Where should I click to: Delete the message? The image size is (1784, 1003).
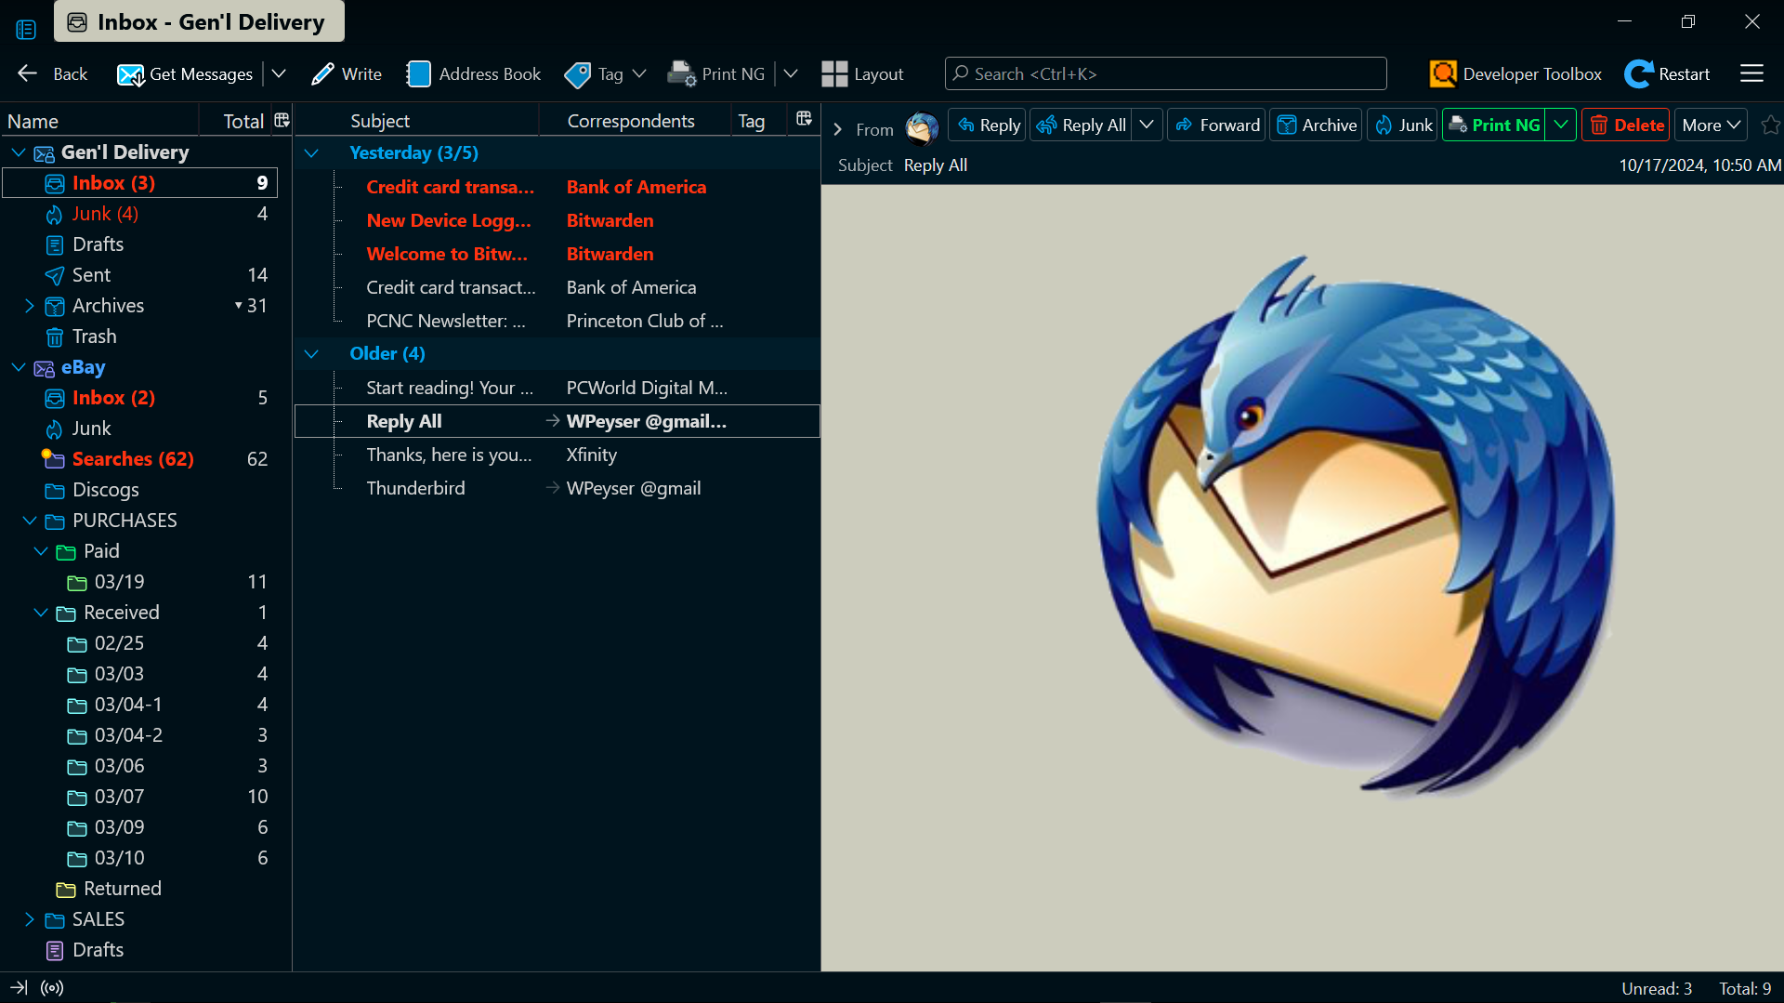pos(1626,125)
